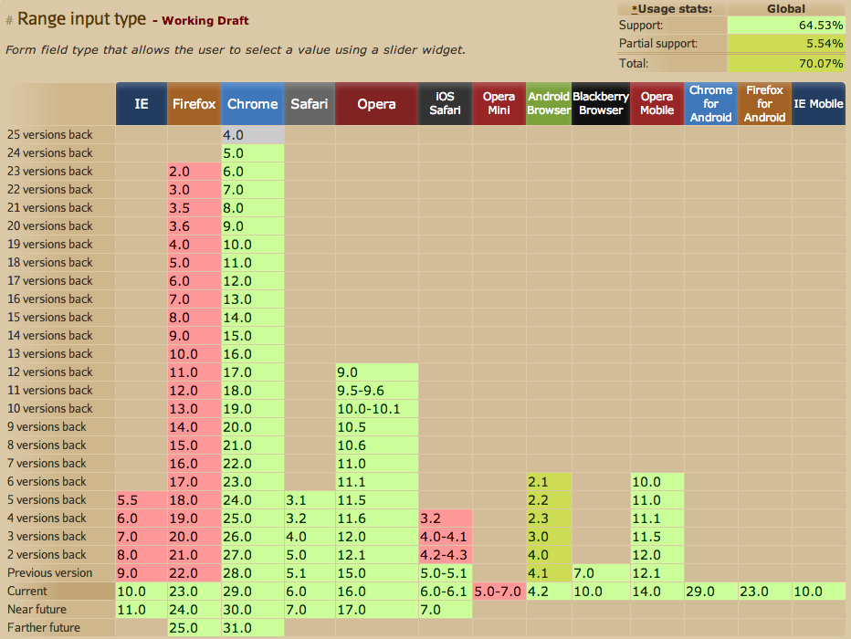The height and width of the screenshot is (639, 851).
Task: Click the Chrome for Android 29.0 cell
Action: (711, 592)
